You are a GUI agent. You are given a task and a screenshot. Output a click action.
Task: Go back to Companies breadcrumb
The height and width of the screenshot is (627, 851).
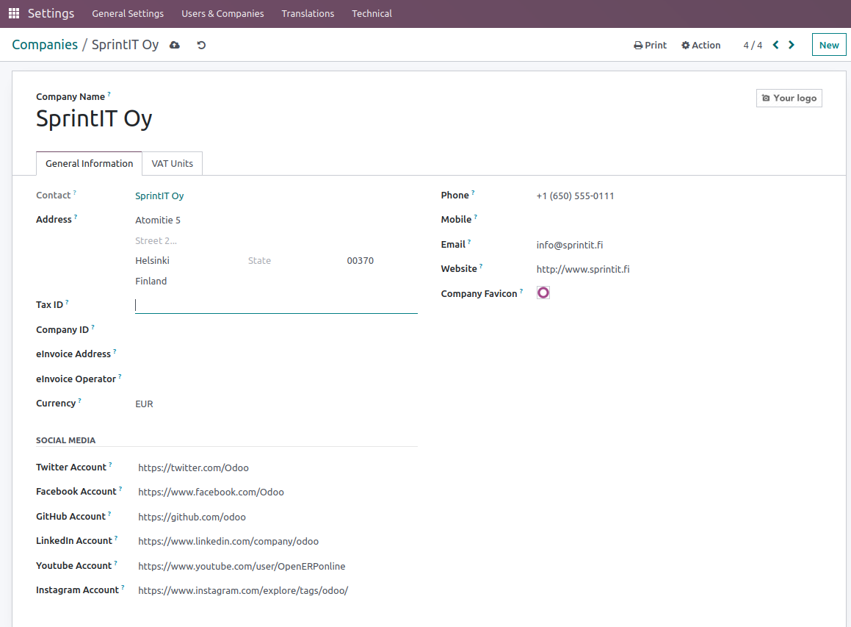tap(45, 45)
